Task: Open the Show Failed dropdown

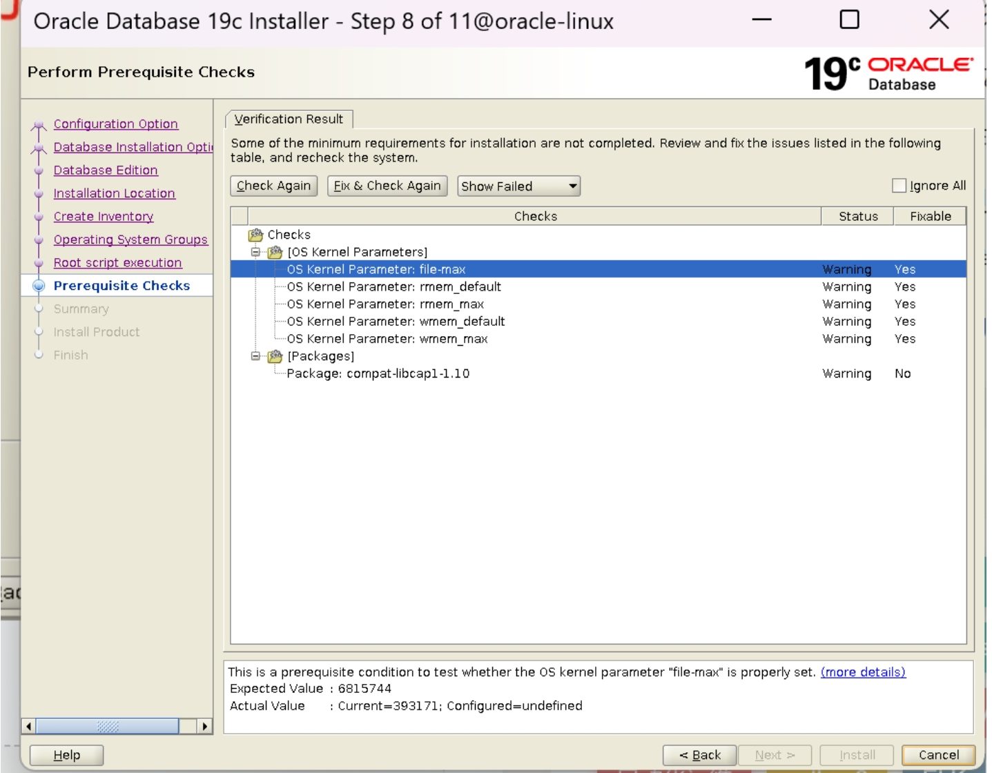Action: [x=516, y=186]
